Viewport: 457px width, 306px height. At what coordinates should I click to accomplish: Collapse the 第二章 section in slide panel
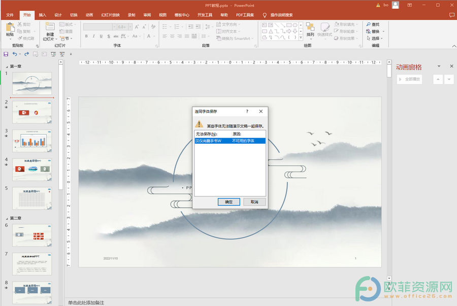point(7,218)
